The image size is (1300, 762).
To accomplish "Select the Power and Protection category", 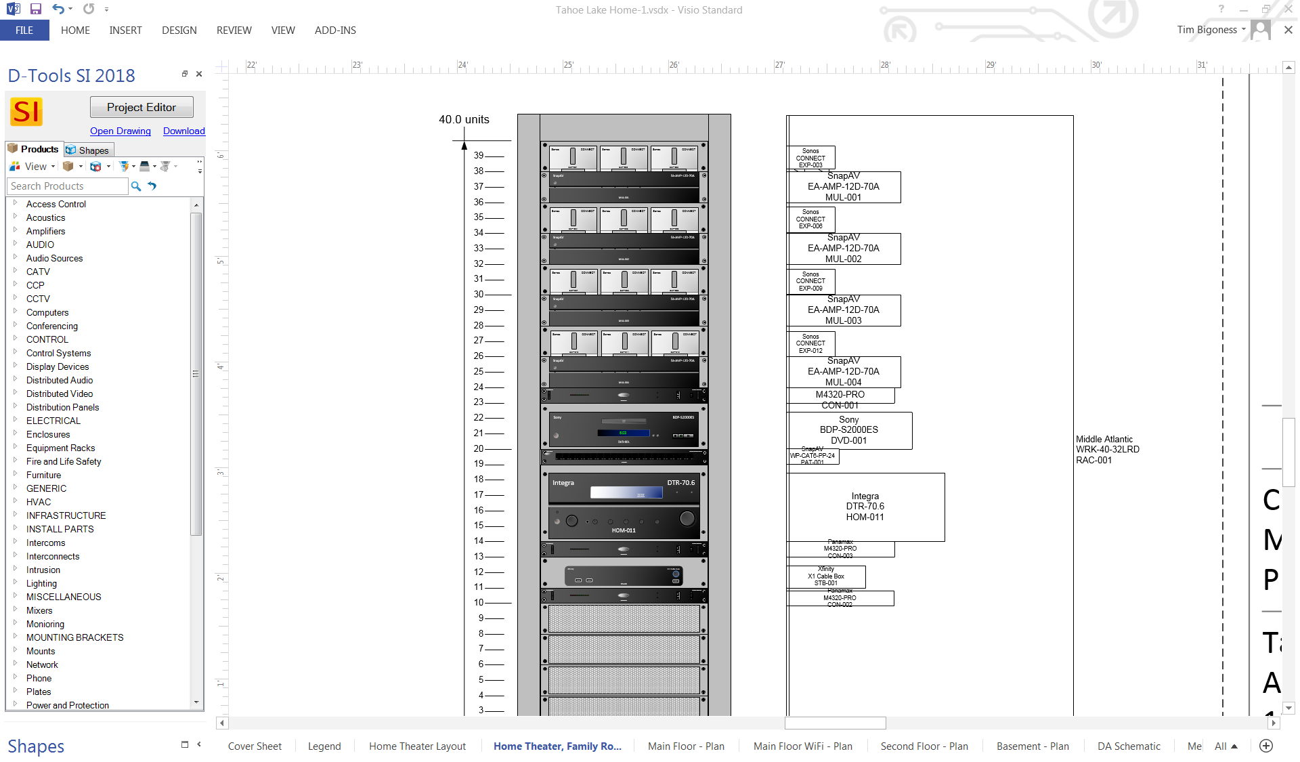I will [x=68, y=705].
